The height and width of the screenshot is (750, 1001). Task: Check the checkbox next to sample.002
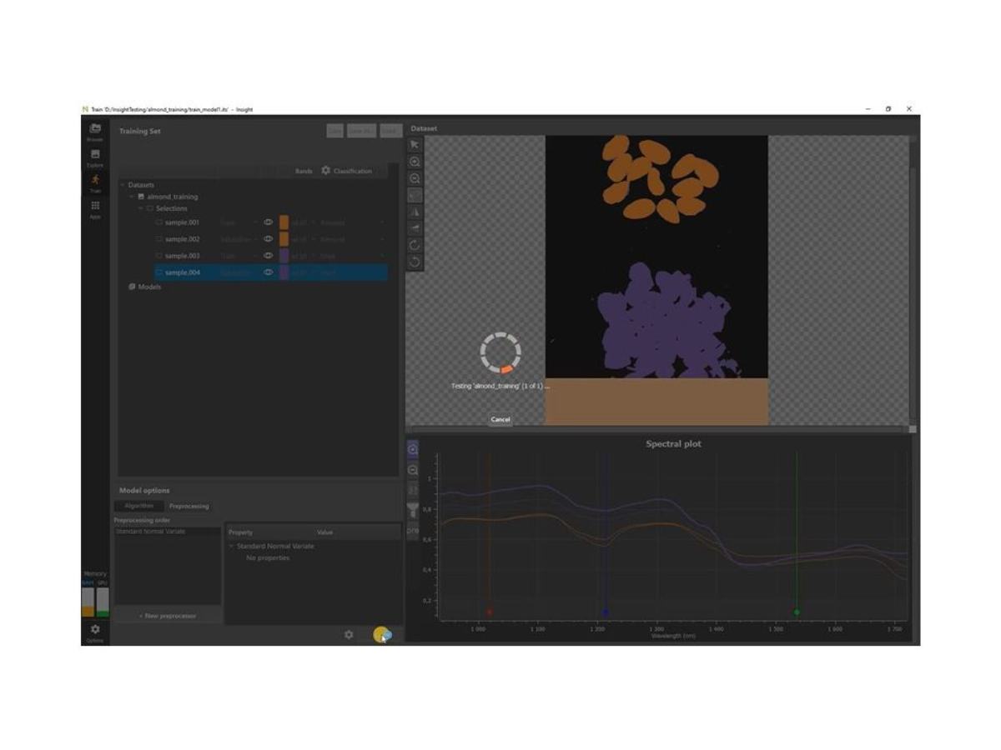point(158,239)
